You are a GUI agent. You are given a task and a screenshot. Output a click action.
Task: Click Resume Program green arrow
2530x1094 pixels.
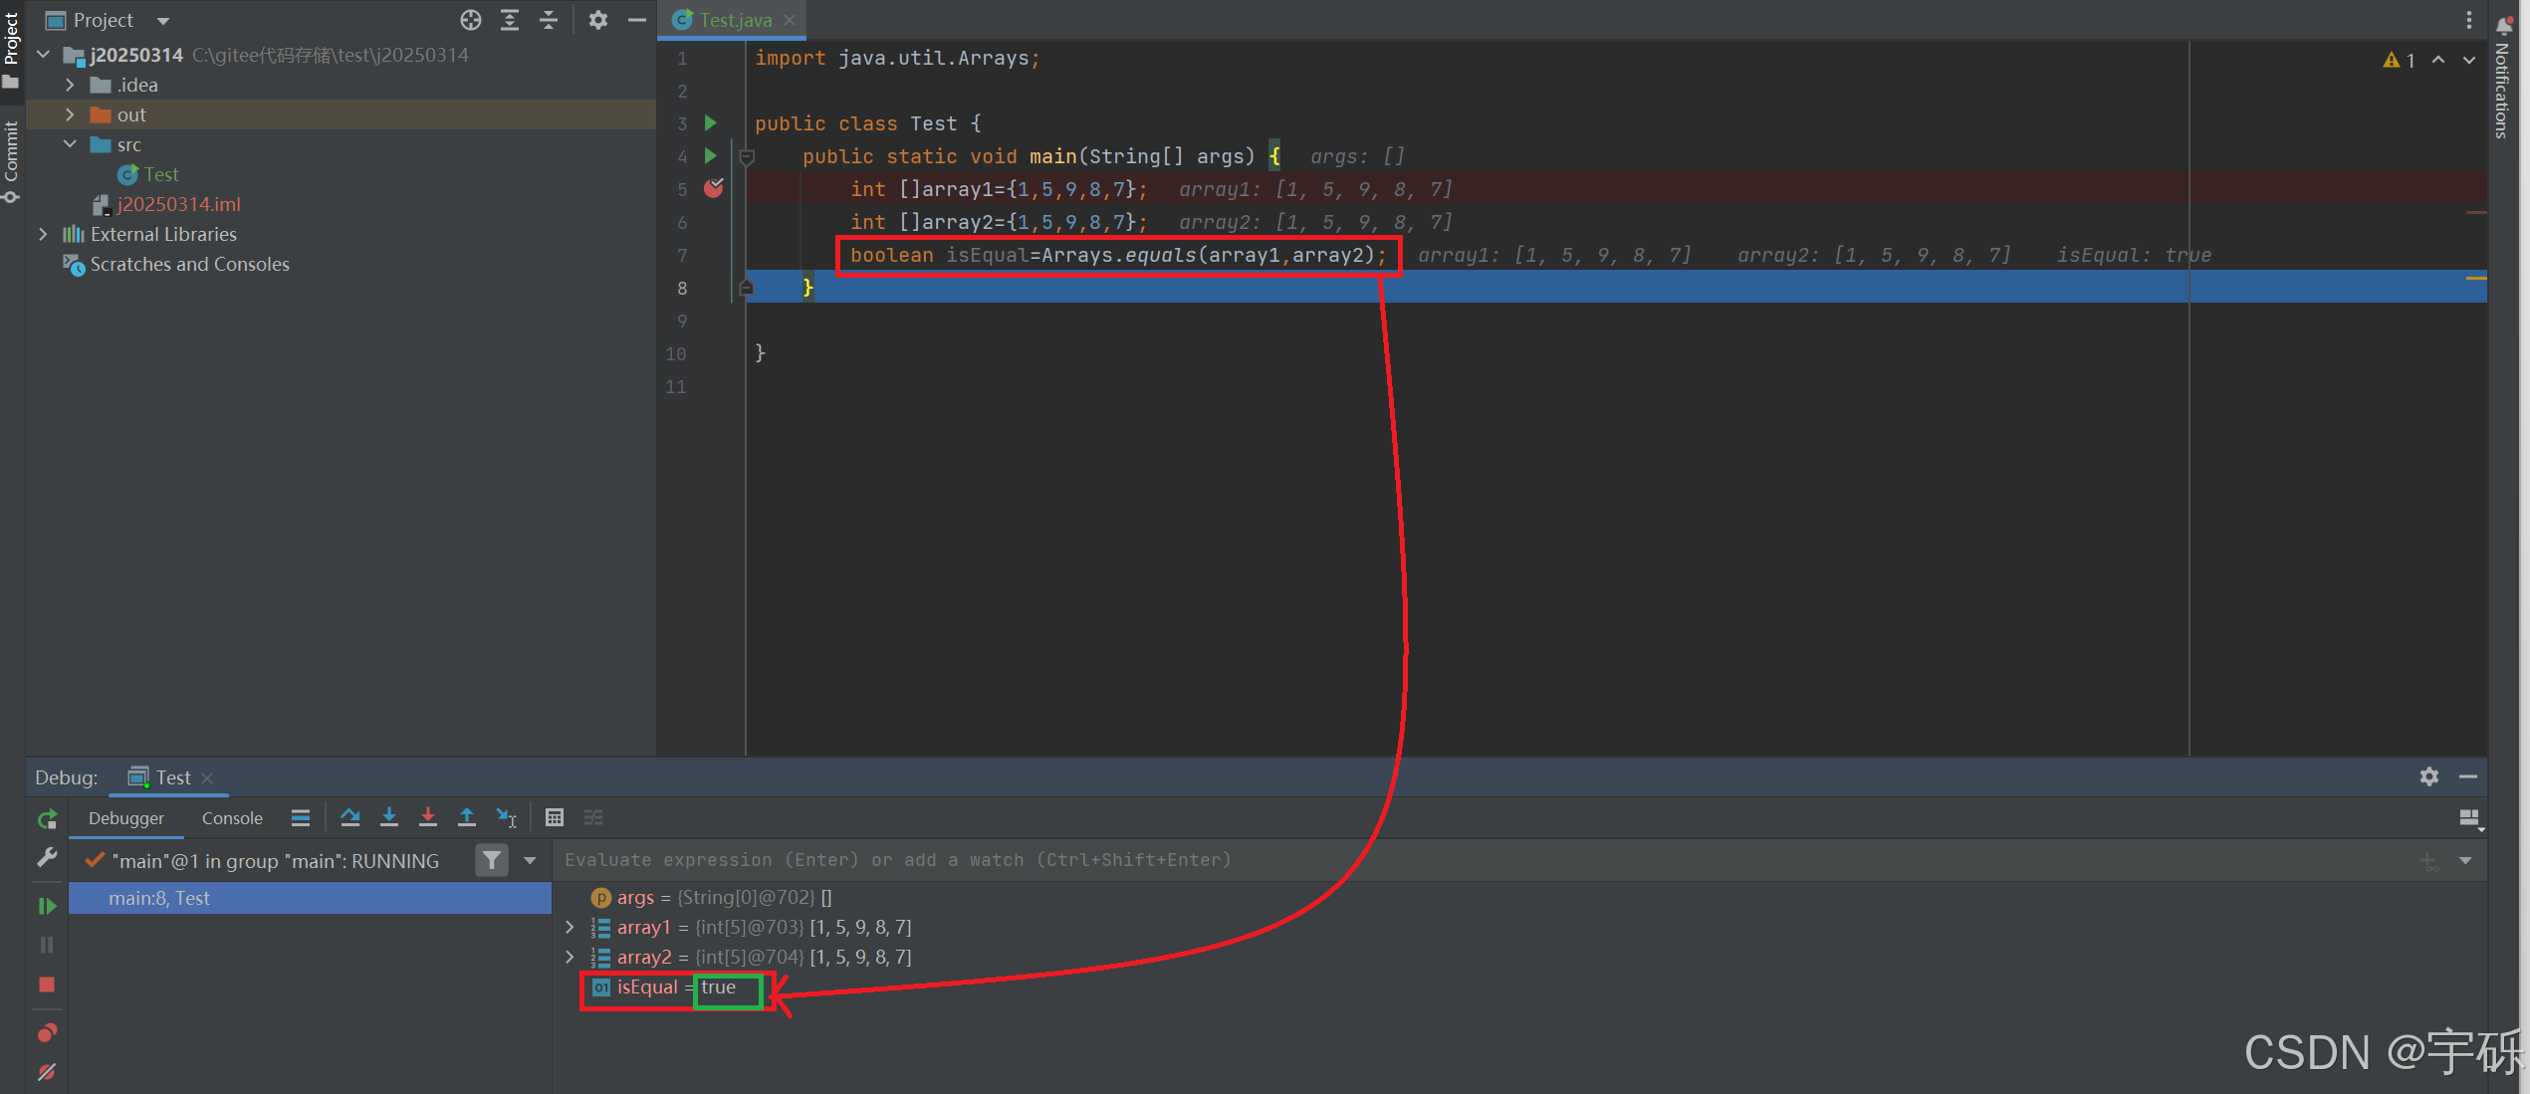tap(47, 906)
